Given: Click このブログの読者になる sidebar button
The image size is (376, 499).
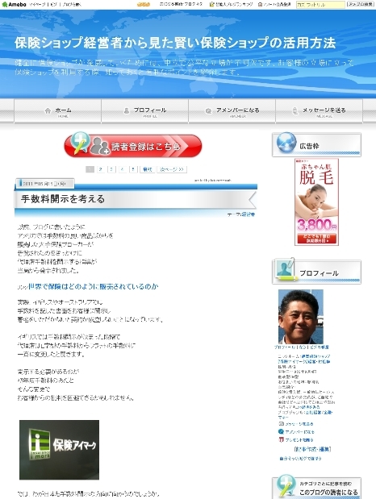Looking at the screenshot, I should coord(328,492).
